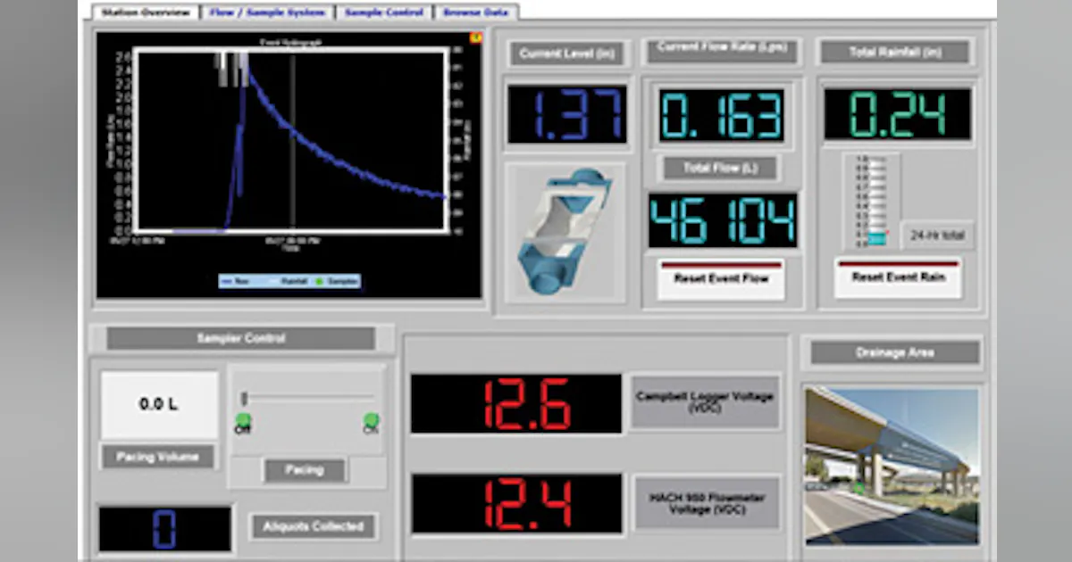Click the Aliquots Collected count 0
The height and width of the screenshot is (562, 1072).
[x=164, y=529]
